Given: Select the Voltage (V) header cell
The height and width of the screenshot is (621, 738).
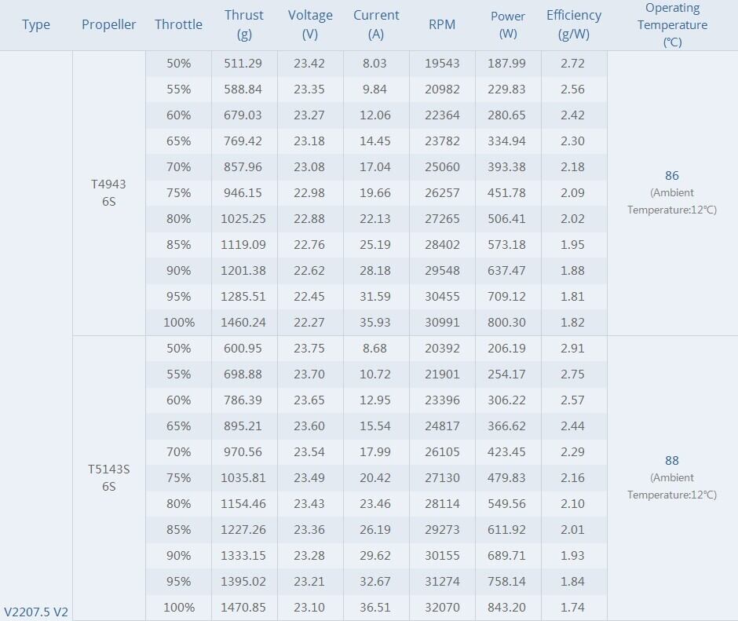Looking at the screenshot, I should click(310, 24).
